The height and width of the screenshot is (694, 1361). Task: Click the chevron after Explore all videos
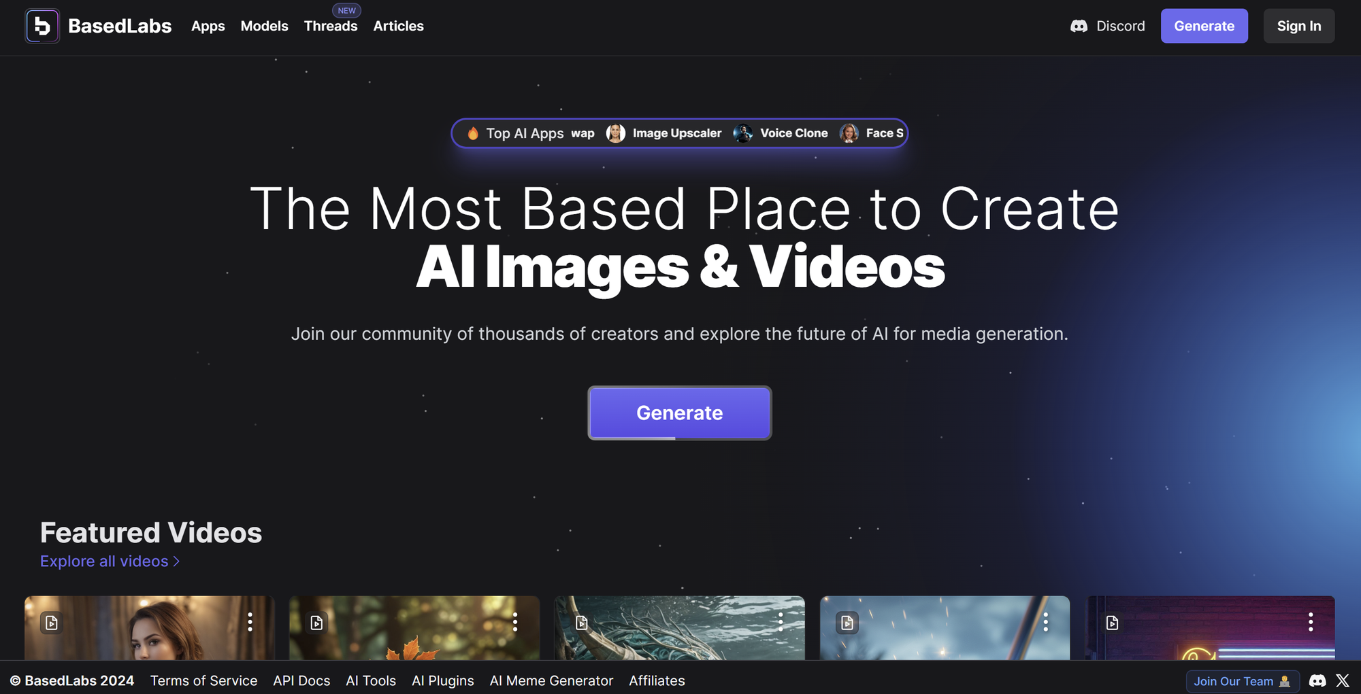[x=176, y=561]
